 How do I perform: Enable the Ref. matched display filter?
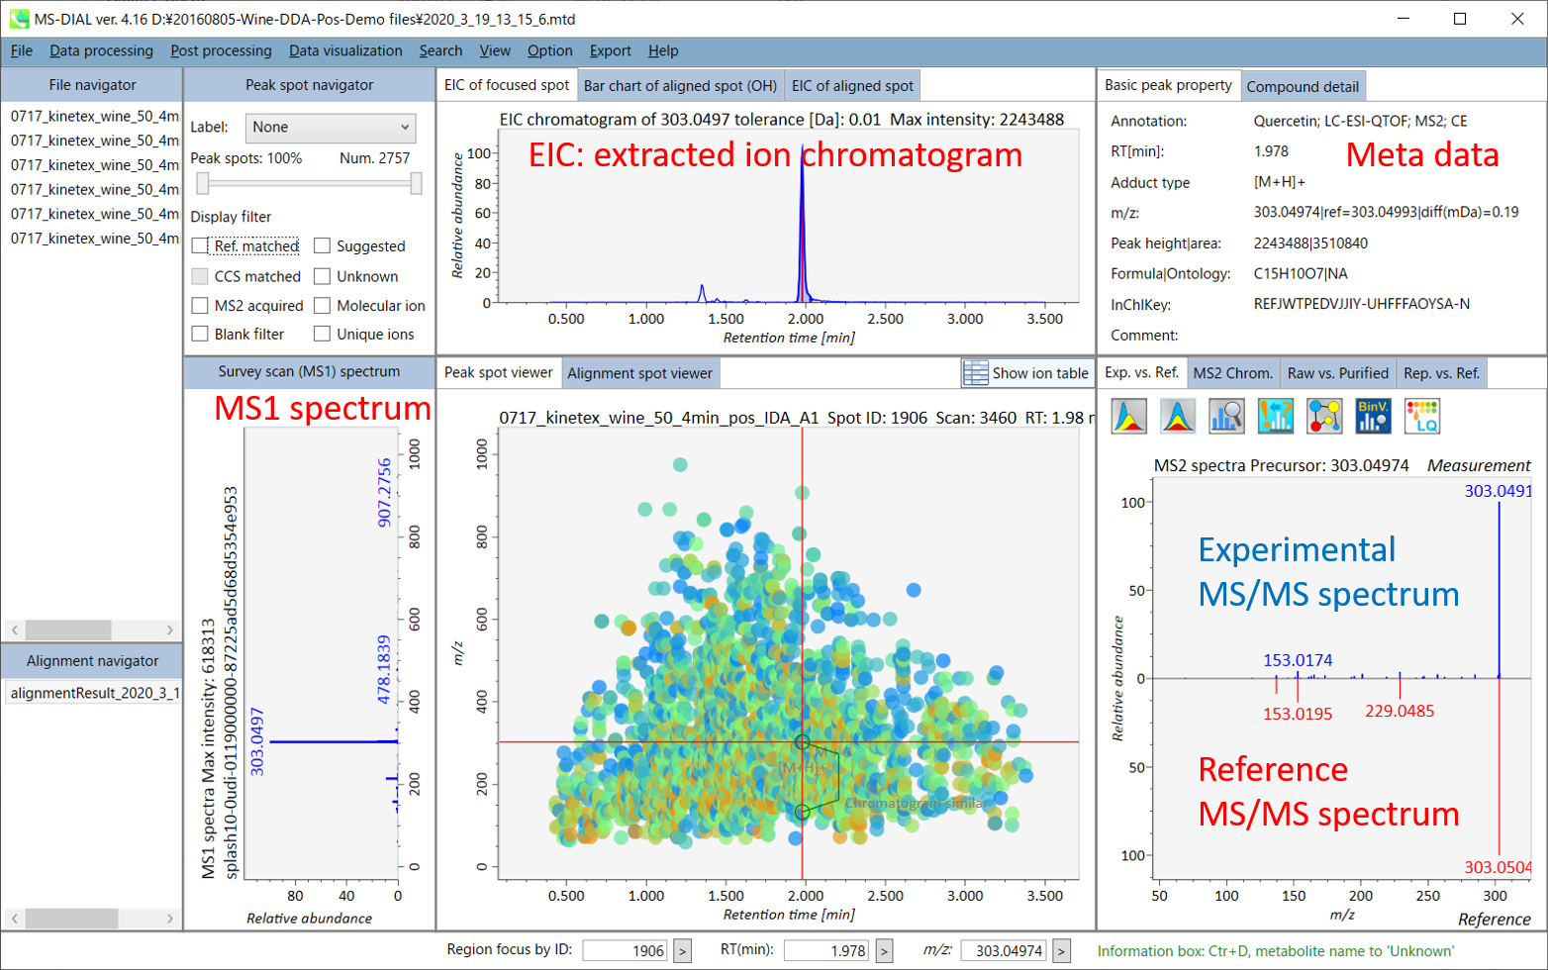(x=200, y=246)
